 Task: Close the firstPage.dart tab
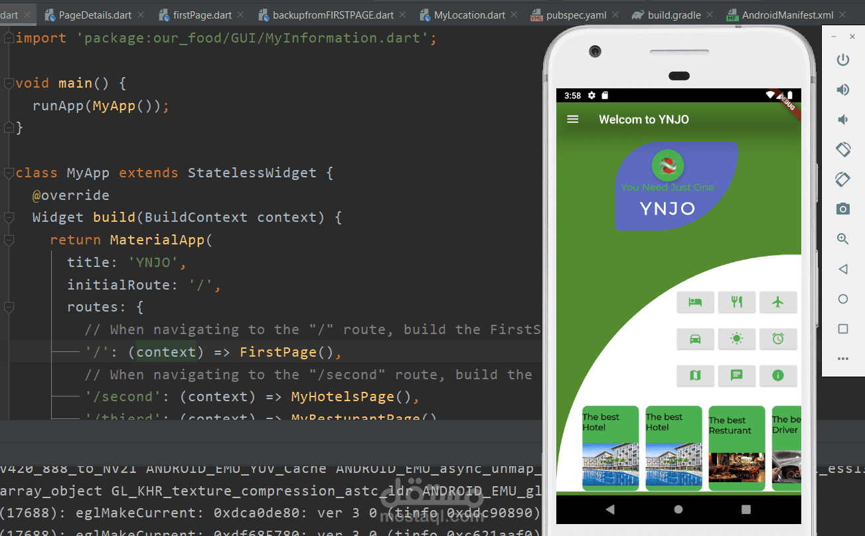(240, 15)
